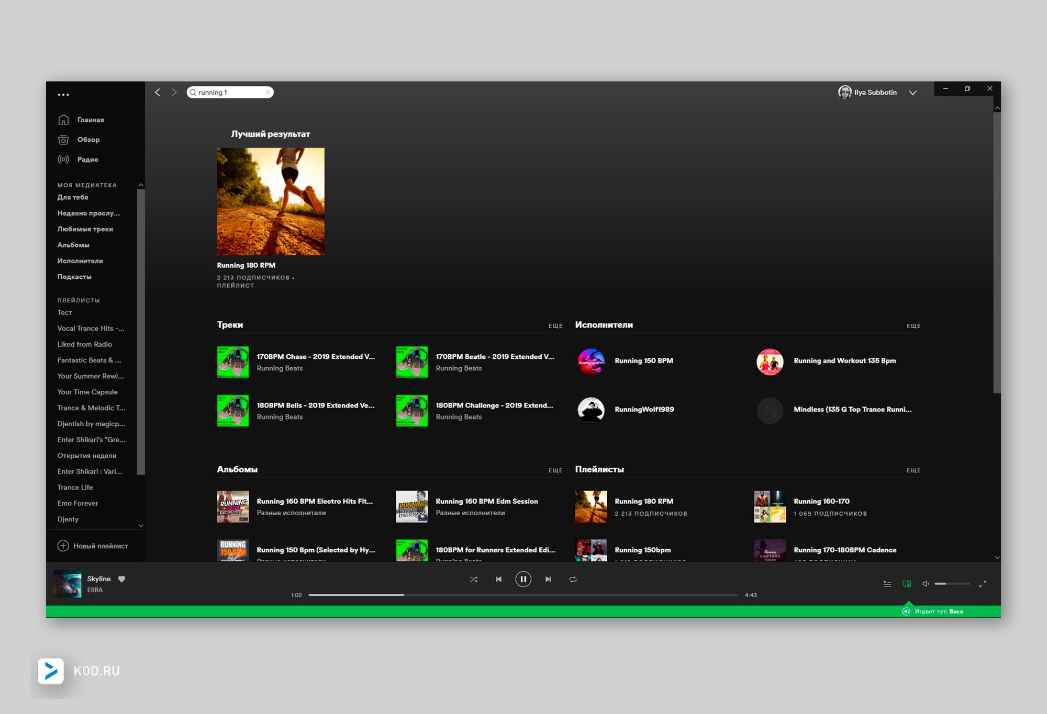This screenshot has width=1047, height=714.
Task: Open Running 180 RPM in Плейлисты list
Action: coord(644,501)
